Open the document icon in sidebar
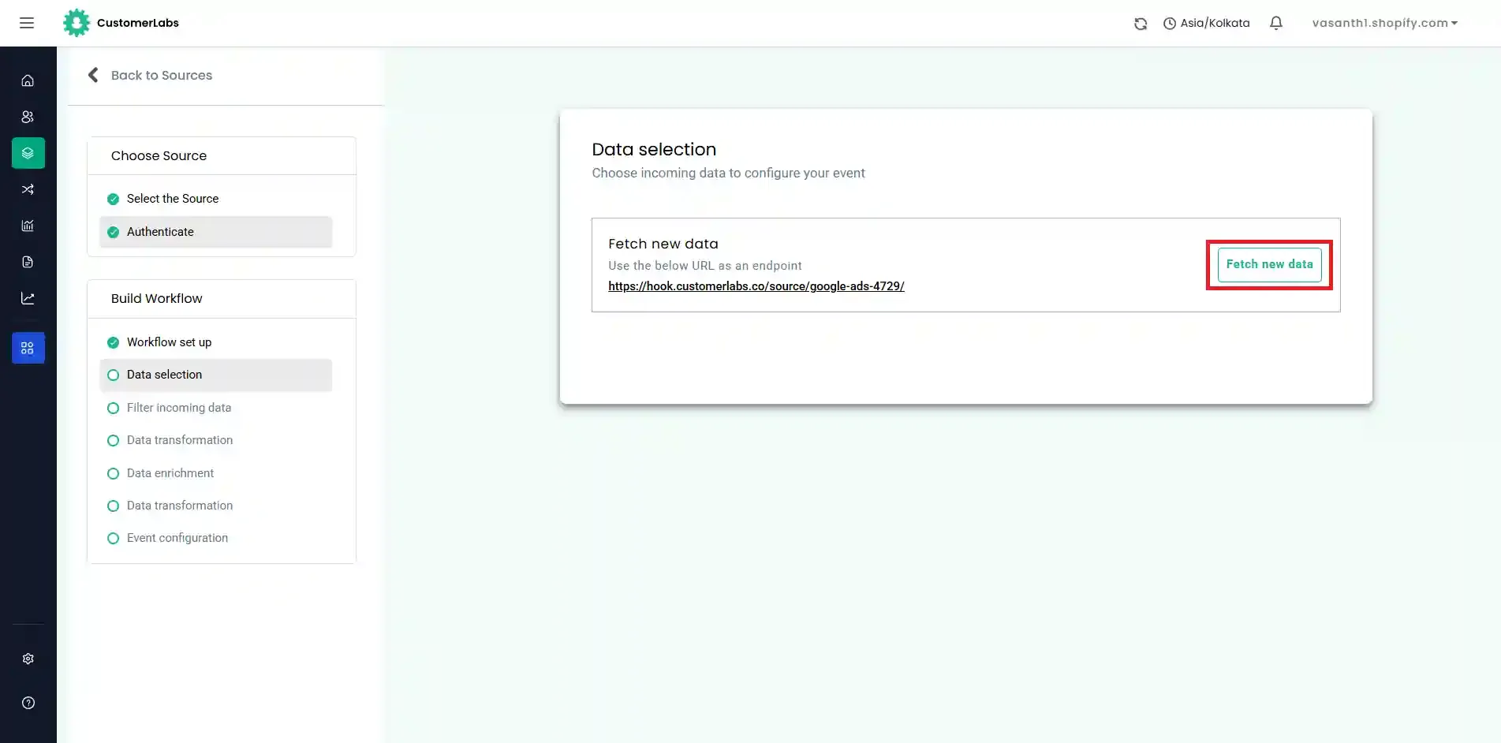 tap(28, 262)
